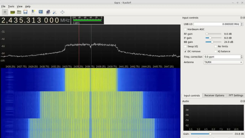This screenshot has height=138, width=245.
Task: Switch to the FFT Settings tab
Action: coord(236,95)
